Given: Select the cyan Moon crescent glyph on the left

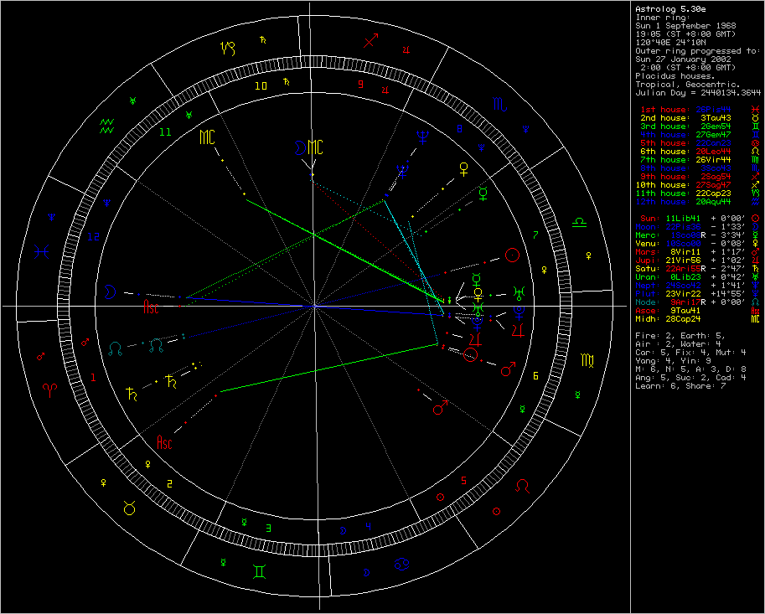Looking at the screenshot, I should pos(110,291).
